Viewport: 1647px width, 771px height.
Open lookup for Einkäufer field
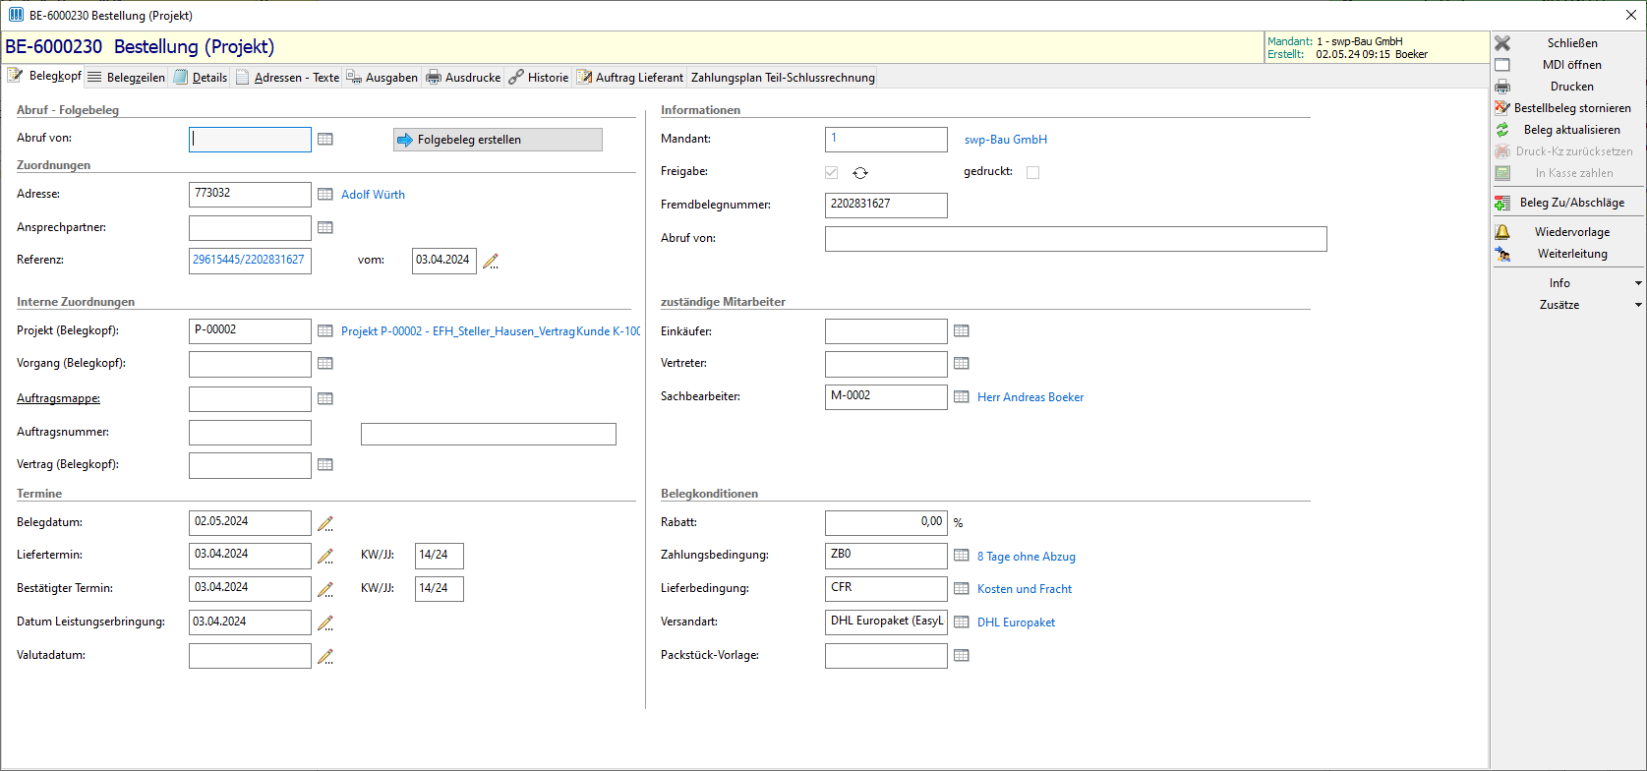[x=962, y=331]
